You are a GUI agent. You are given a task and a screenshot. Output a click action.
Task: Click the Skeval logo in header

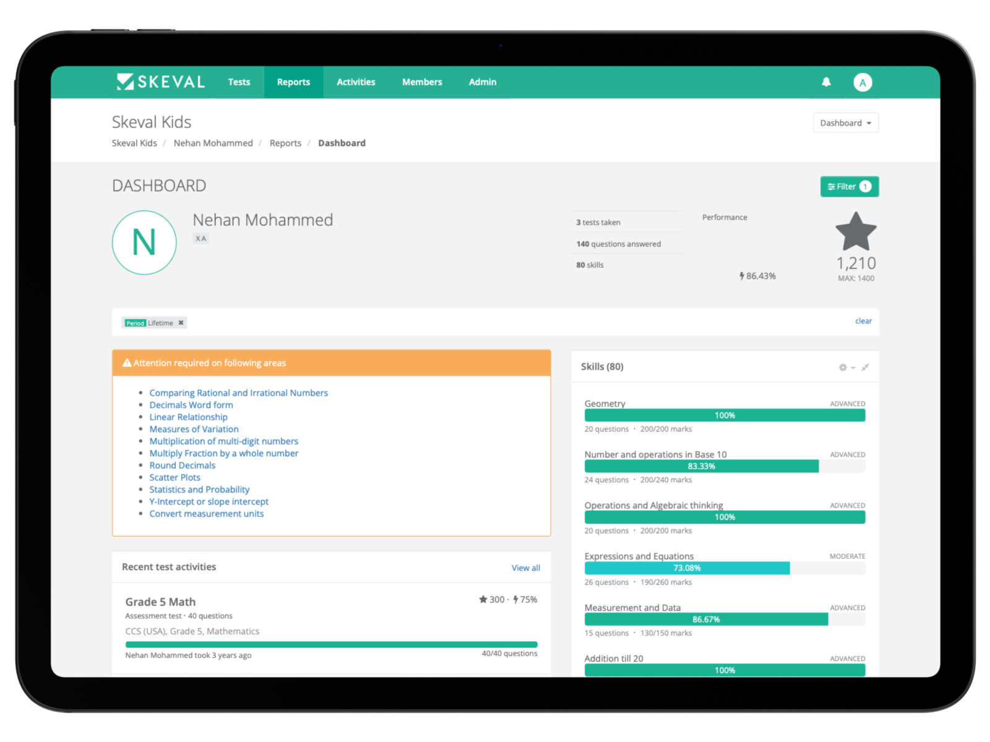pos(160,82)
